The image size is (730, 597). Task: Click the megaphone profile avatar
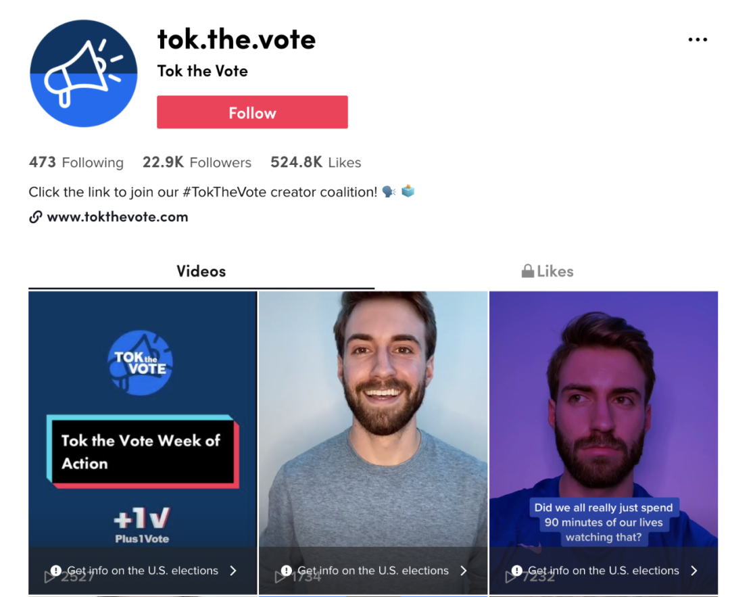click(84, 73)
